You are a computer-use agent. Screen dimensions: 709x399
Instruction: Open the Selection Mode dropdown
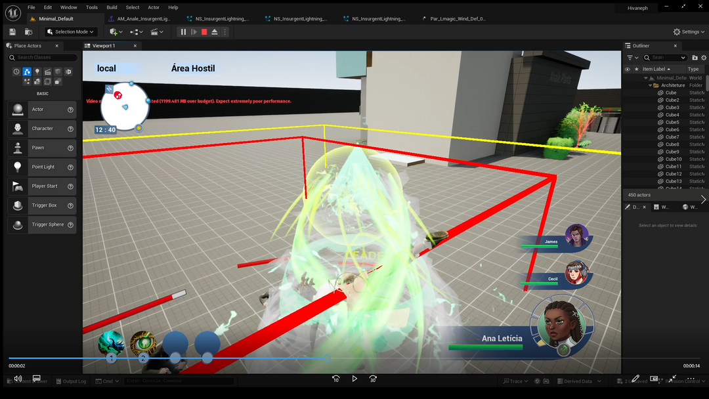tap(71, 31)
